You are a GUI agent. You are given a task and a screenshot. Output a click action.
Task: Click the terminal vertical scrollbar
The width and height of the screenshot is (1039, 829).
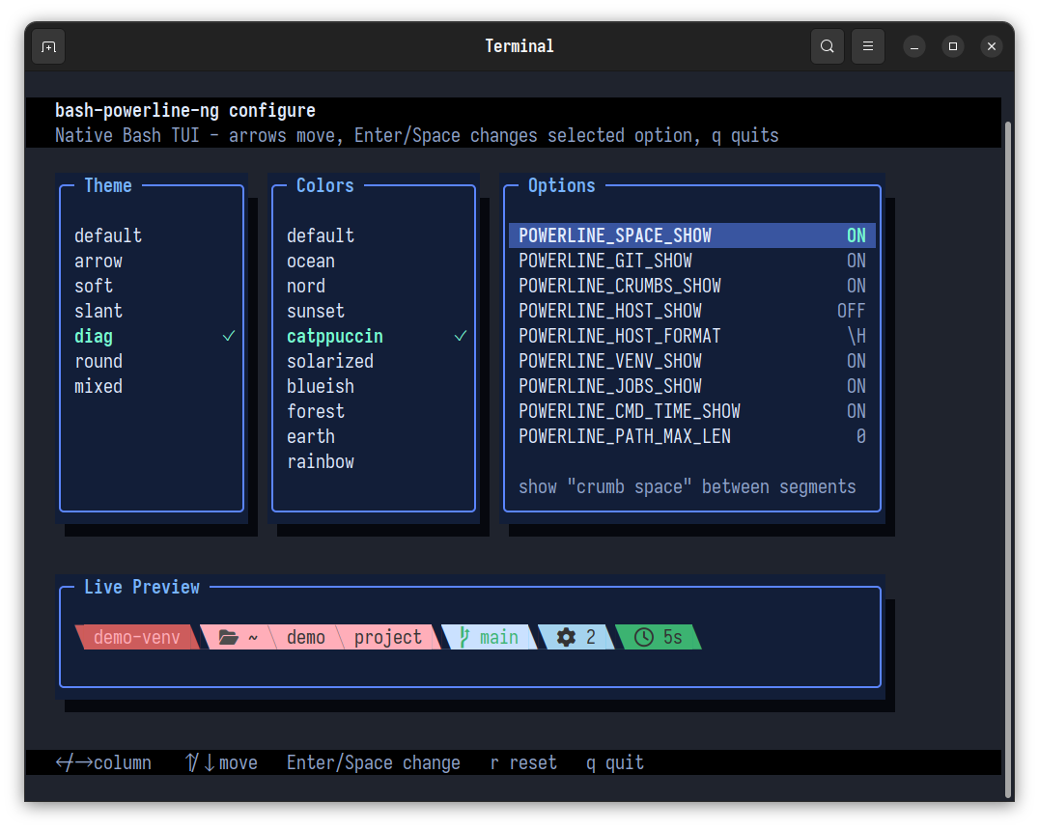(1008, 460)
